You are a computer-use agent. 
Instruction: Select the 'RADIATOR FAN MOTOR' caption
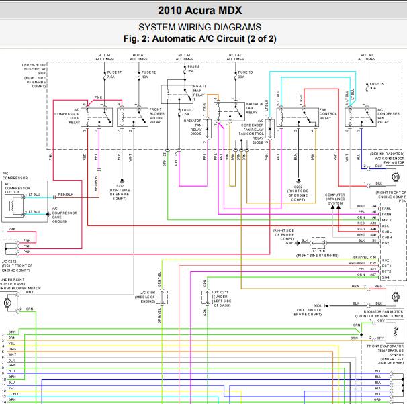pyautogui.click(x=383, y=311)
